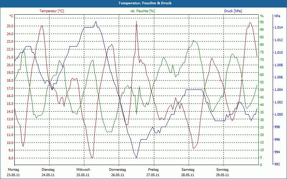Click the '992' pressure axis value
This screenshot has height=179, width=287.
(x=277, y=164)
